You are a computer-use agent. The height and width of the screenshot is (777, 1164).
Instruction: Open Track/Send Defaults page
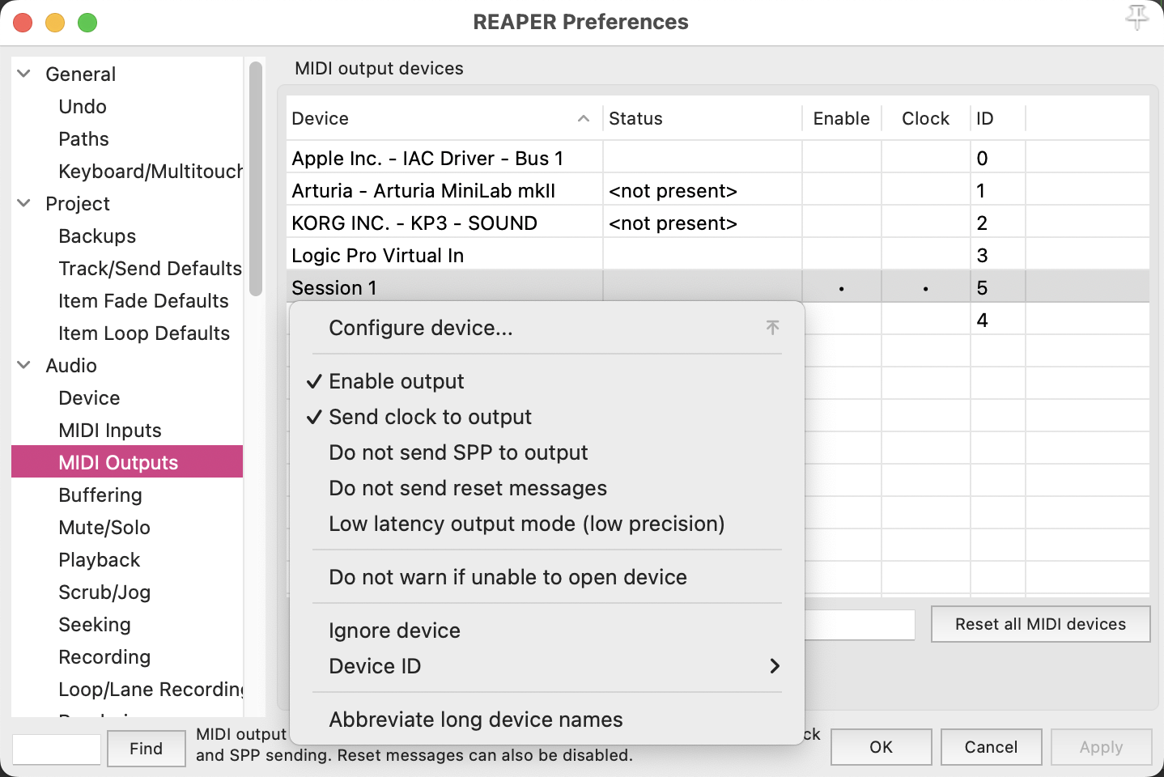tap(150, 268)
